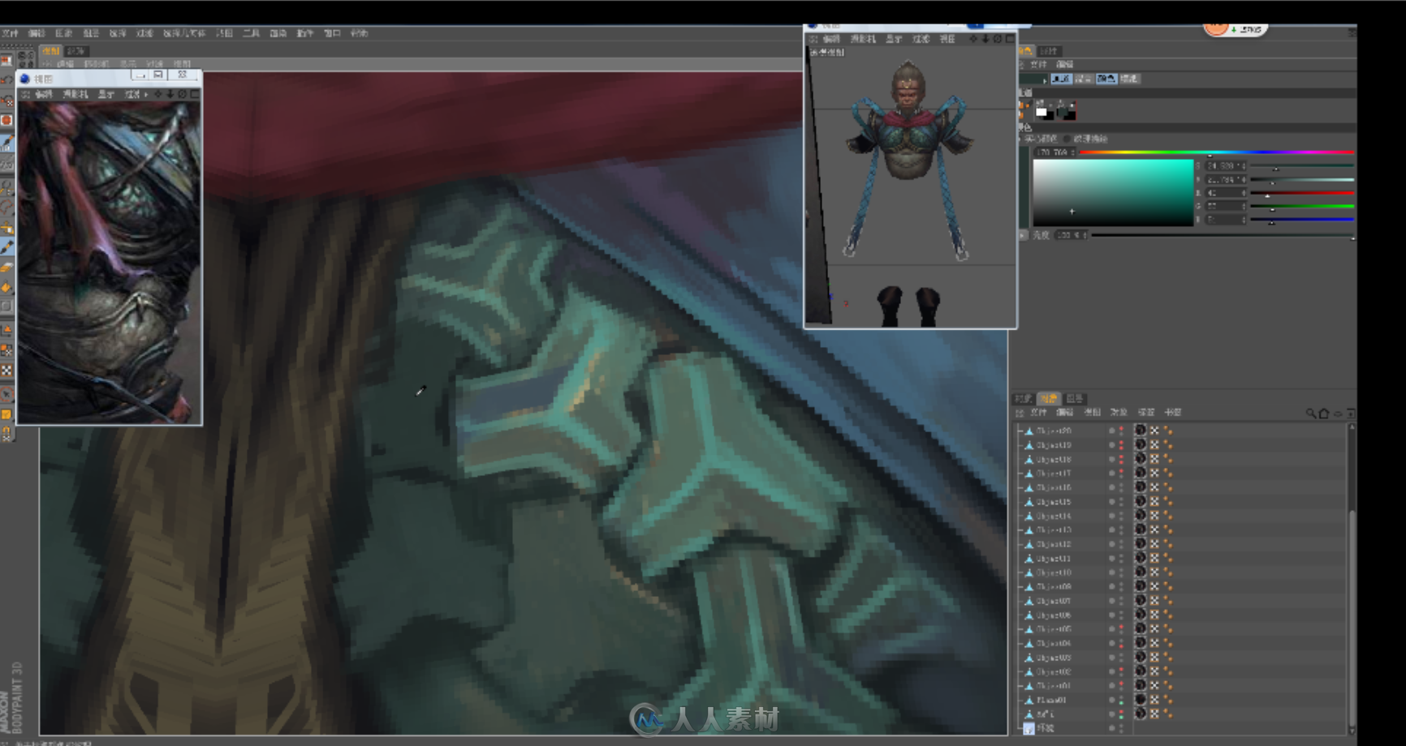Switch to the highlighted 对象 tab in lower panel
The image size is (1406, 746).
coord(1049,398)
